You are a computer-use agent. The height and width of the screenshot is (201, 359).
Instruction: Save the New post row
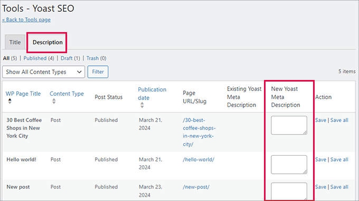(320, 187)
